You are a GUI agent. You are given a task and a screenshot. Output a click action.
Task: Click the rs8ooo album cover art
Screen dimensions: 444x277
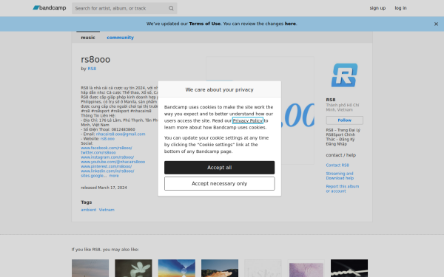tap(260, 110)
